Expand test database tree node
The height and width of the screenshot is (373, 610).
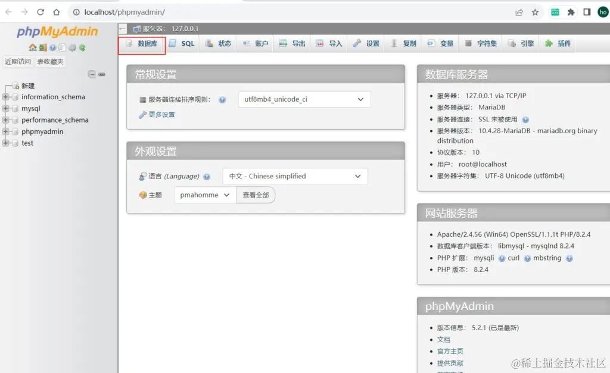click(x=5, y=143)
